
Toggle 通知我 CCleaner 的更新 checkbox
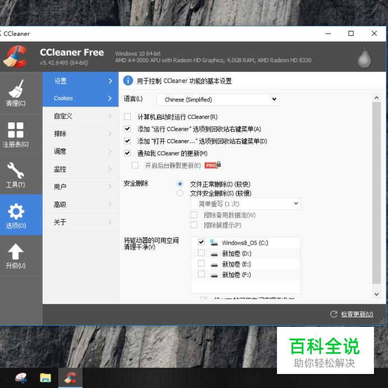(127, 153)
